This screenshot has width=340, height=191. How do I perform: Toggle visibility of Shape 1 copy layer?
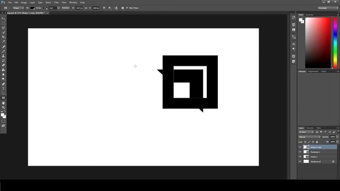point(300,147)
